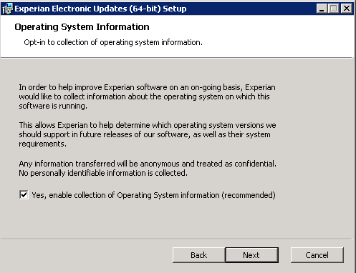Viewport: 356px width, 273px height.
Task: Click the 'Experian Electronic Updates (64-bit) Setup' title
Action: coord(100,9)
